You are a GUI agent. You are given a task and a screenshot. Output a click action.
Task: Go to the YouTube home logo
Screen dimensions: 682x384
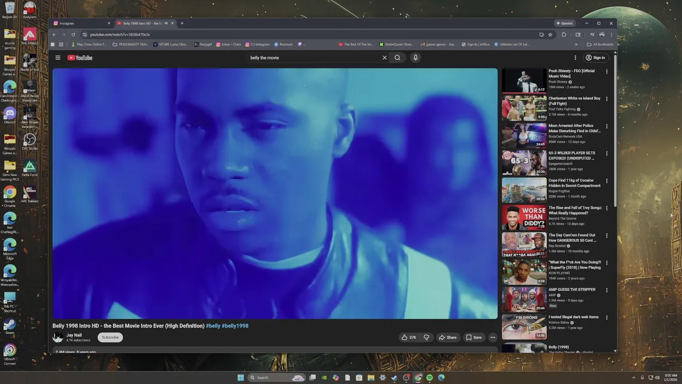click(80, 58)
